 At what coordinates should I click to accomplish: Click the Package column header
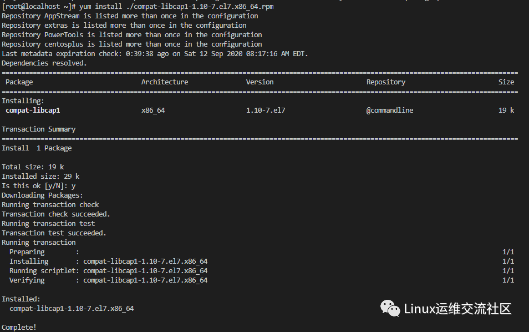pyautogui.click(x=19, y=82)
